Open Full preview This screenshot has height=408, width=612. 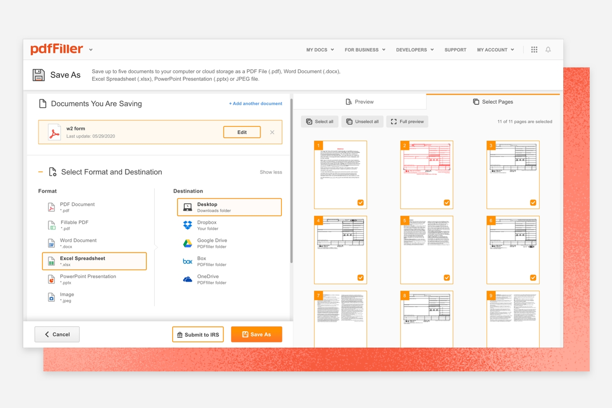pos(407,121)
